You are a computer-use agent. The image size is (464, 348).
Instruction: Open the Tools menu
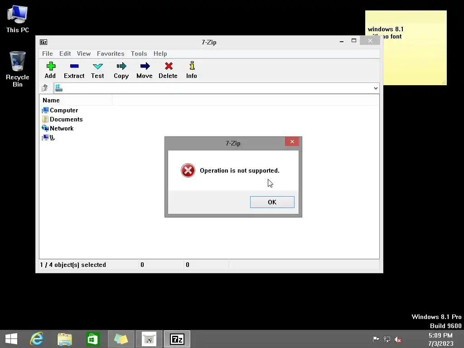139,53
